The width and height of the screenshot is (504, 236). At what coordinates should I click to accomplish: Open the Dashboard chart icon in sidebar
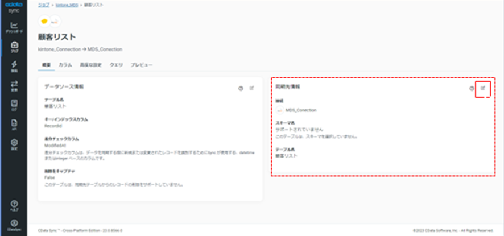tap(14, 26)
